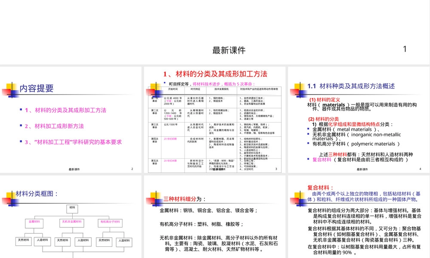Click the pink cell 20 世纪初期
The width and height of the screenshot is (430, 258).
tap(170, 139)
